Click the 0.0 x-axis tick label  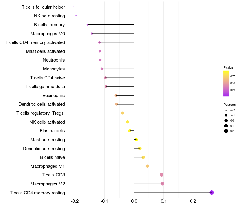(x=134, y=201)
